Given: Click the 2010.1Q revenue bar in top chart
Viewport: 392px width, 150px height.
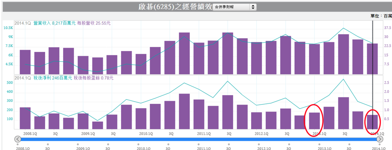Looking at the screenshot, I should click(x=141, y=64).
